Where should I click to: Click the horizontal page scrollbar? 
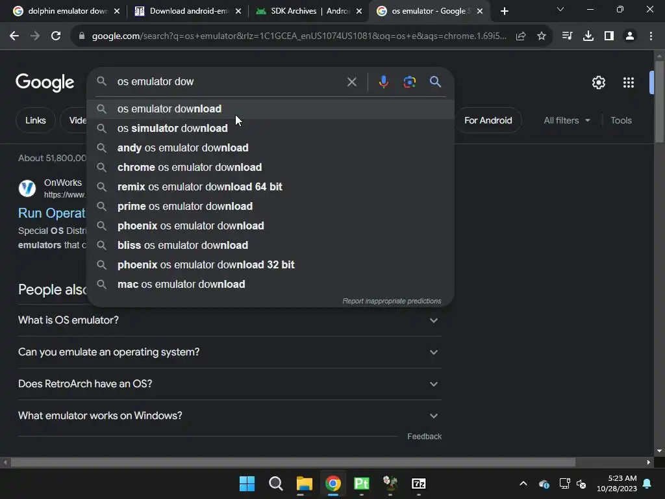tap(293, 463)
